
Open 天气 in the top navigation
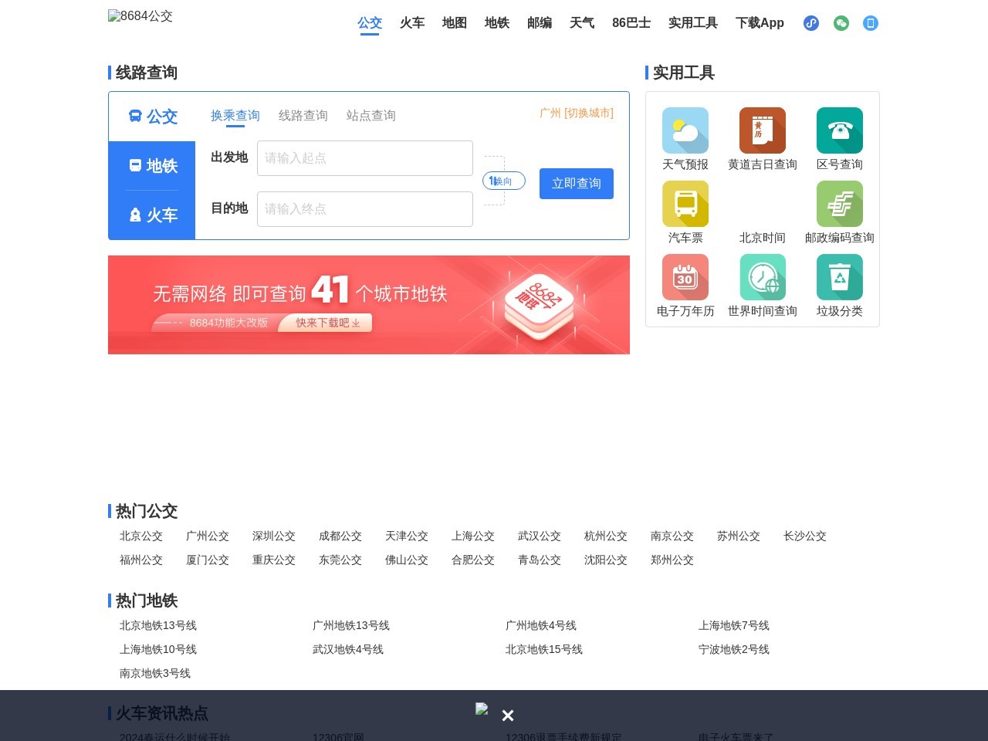(x=582, y=23)
